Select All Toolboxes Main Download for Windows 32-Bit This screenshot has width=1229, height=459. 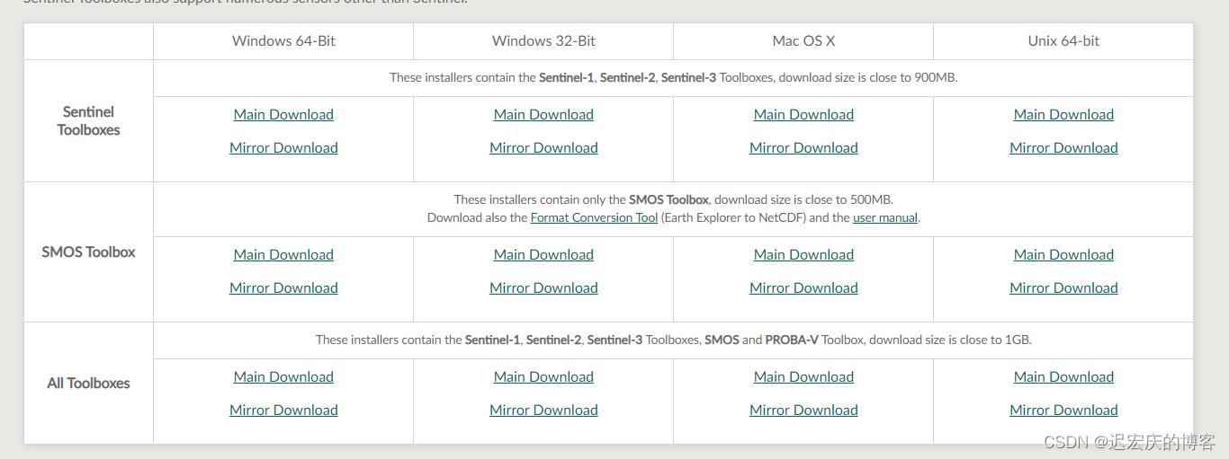(x=543, y=376)
